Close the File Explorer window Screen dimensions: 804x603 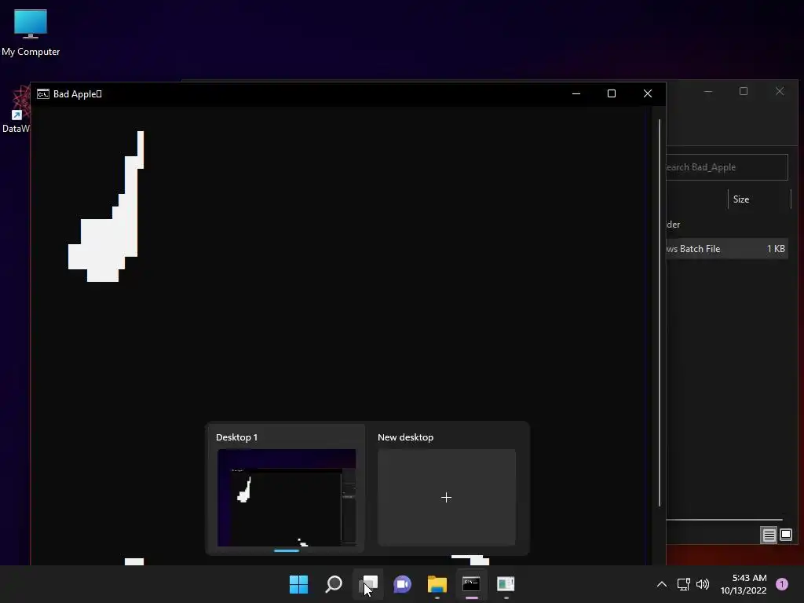tap(780, 91)
